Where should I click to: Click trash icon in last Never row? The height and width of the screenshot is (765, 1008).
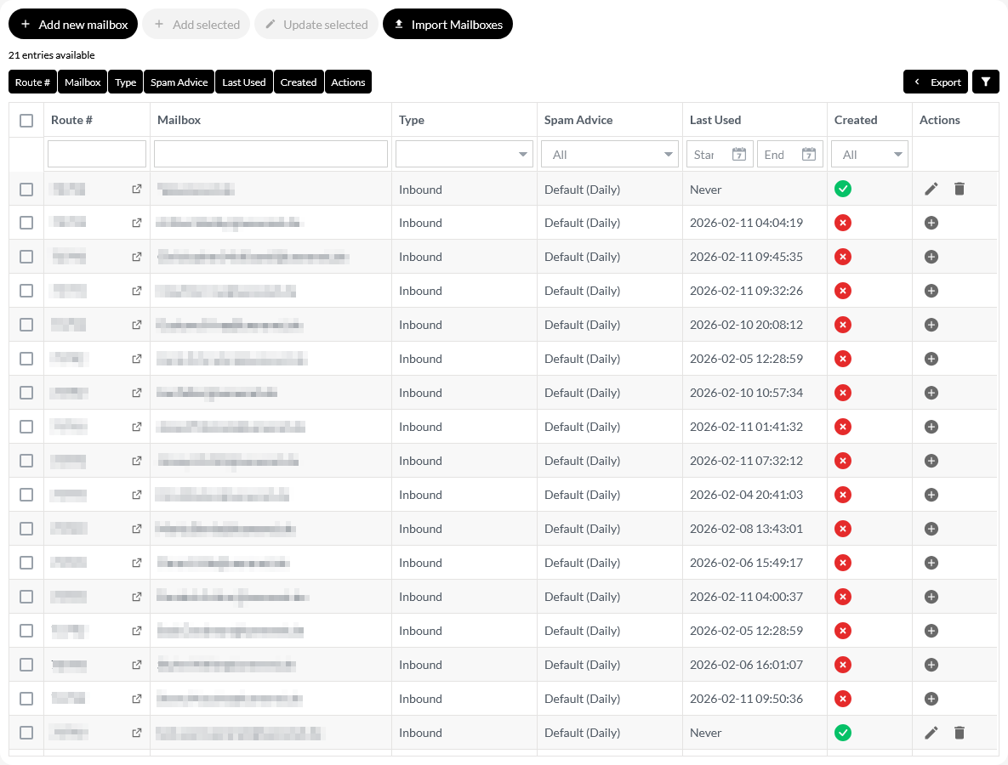(x=960, y=733)
